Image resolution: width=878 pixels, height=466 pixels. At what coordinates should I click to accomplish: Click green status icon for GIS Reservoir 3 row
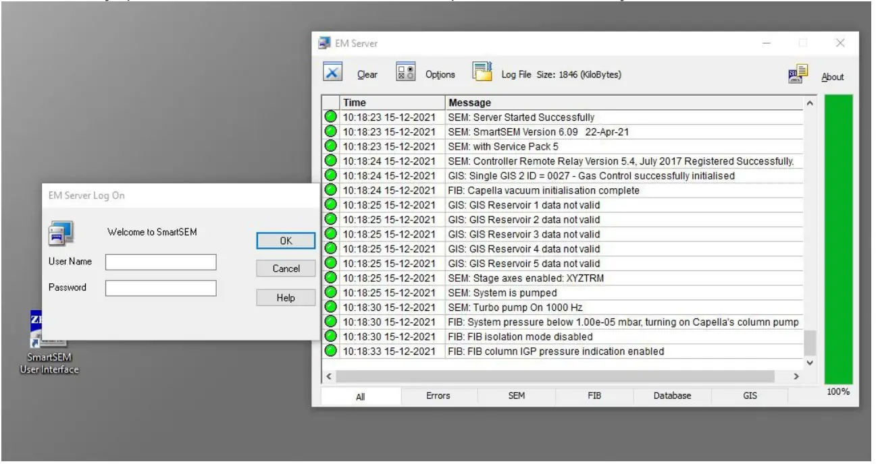pos(330,234)
